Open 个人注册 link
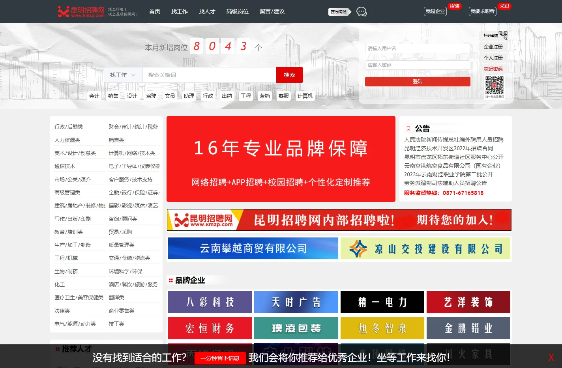Screen dimensions: 562x368 (493, 58)
